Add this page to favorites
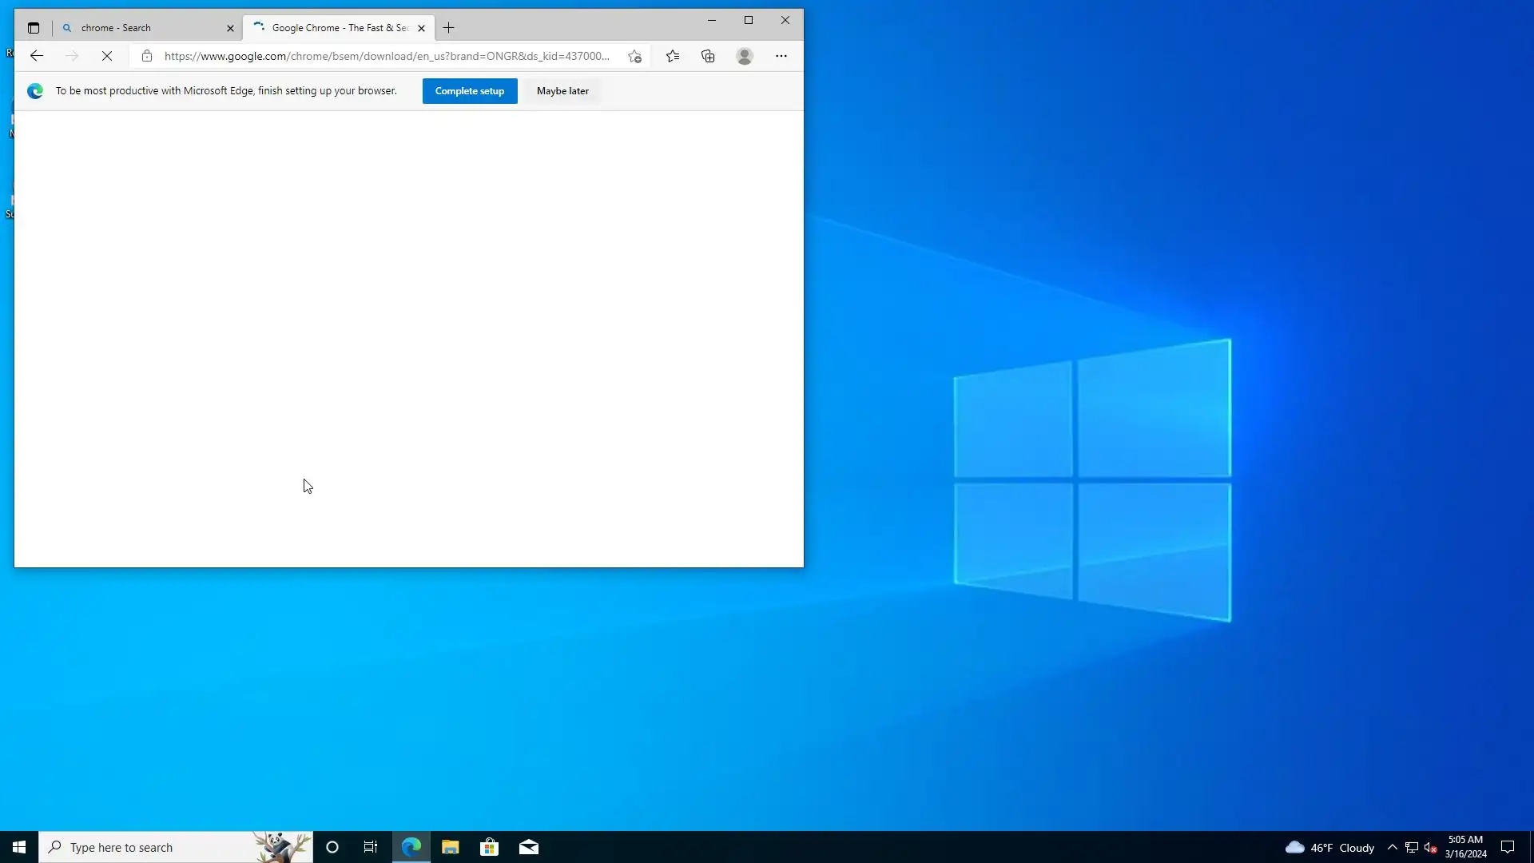Image resolution: width=1534 pixels, height=863 pixels. click(634, 56)
